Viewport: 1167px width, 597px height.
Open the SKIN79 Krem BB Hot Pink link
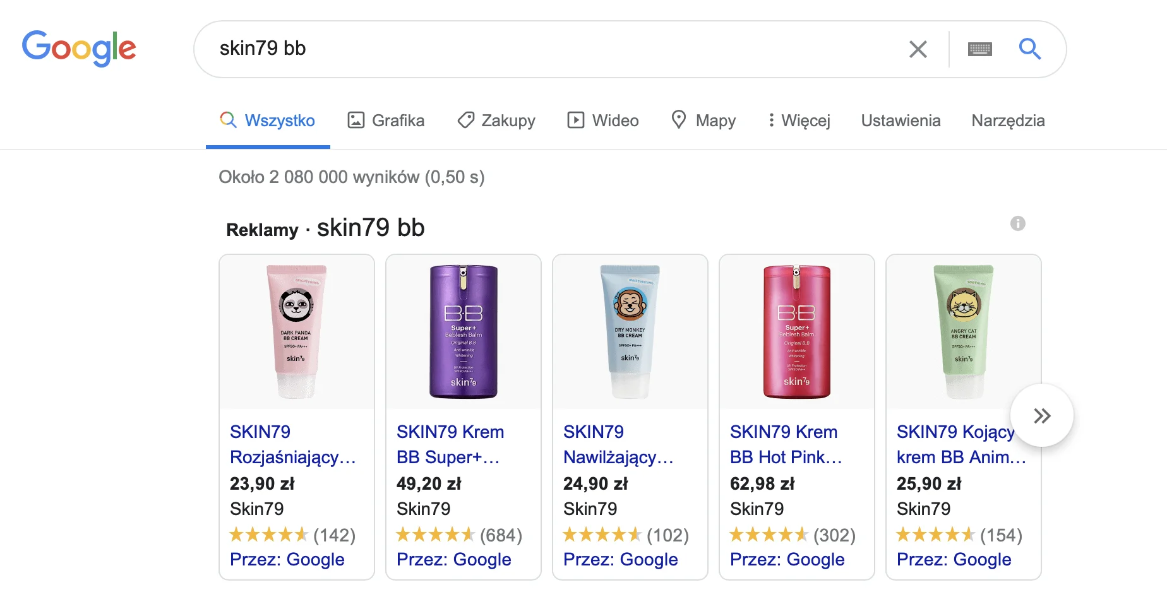pyautogui.click(x=786, y=444)
